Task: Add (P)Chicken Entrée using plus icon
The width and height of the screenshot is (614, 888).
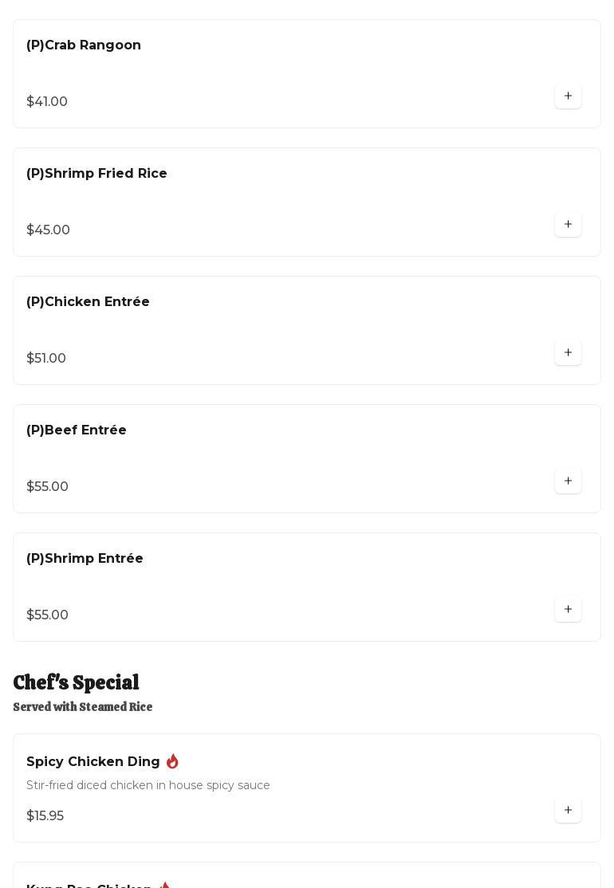Action: tap(568, 353)
